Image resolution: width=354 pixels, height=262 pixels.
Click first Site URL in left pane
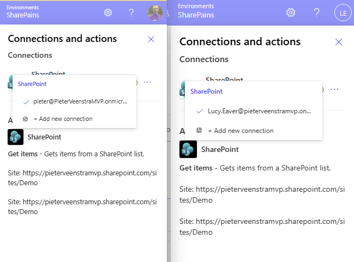[x=82, y=178]
